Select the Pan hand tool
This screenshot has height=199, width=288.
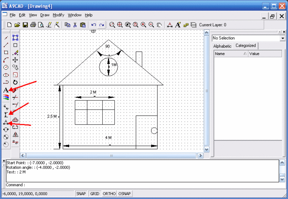click(159, 25)
